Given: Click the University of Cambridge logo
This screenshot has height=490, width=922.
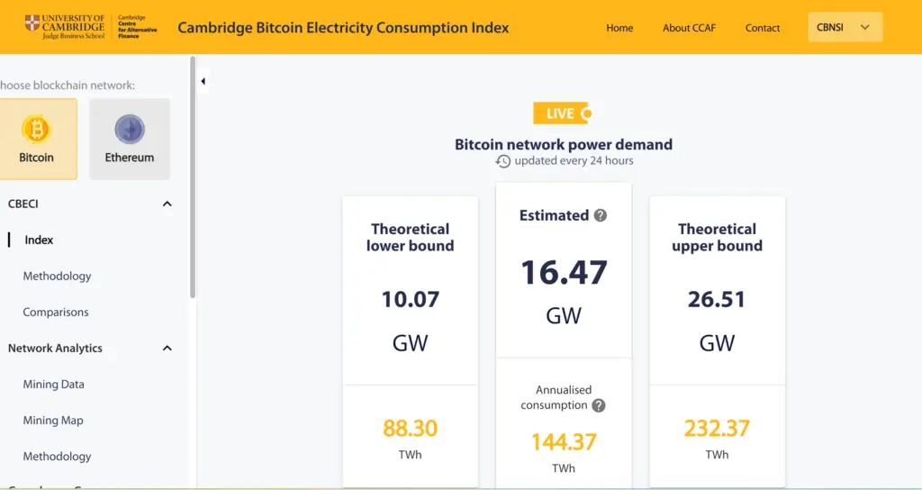Looking at the screenshot, I should [x=65, y=27].
